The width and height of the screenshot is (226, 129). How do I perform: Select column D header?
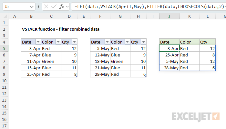pos(69,16)
